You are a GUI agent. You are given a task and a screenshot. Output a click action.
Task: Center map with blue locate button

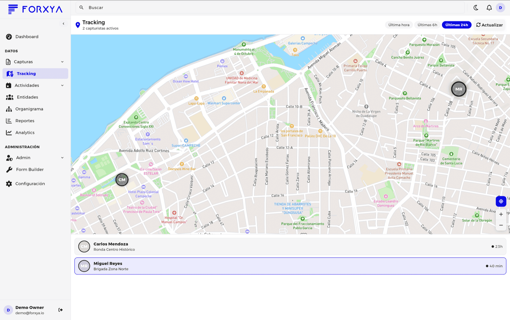(x=501, y=201)
